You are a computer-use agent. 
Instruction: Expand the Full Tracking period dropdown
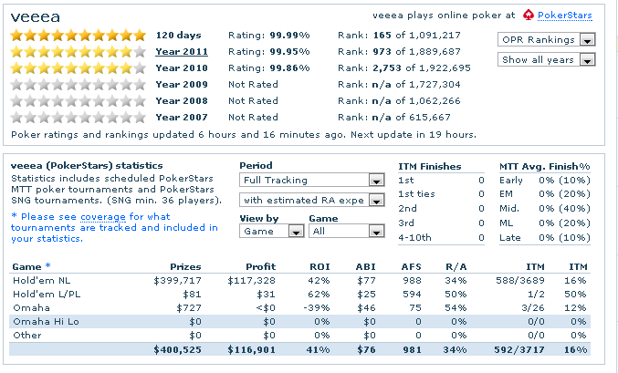coord(312,180)
